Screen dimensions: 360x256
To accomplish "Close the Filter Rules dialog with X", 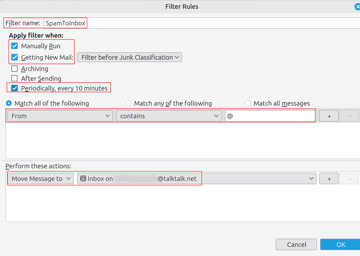I will tap(357, 6).
